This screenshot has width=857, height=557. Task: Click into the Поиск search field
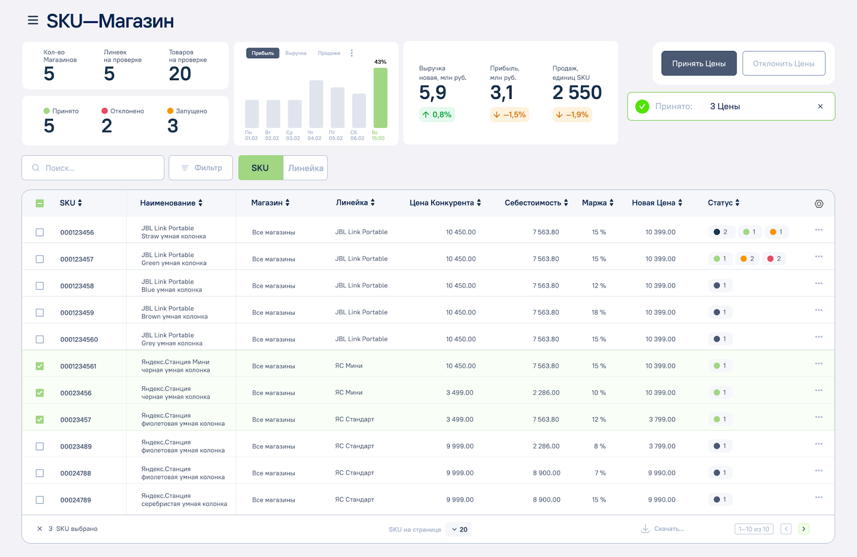(93, 168)
